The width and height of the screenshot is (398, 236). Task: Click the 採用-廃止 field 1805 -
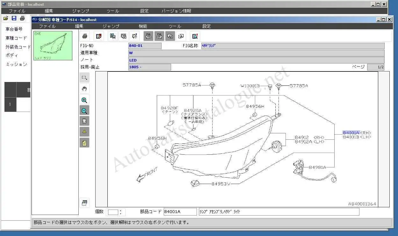pyautogui.click(x=149, y=67)
